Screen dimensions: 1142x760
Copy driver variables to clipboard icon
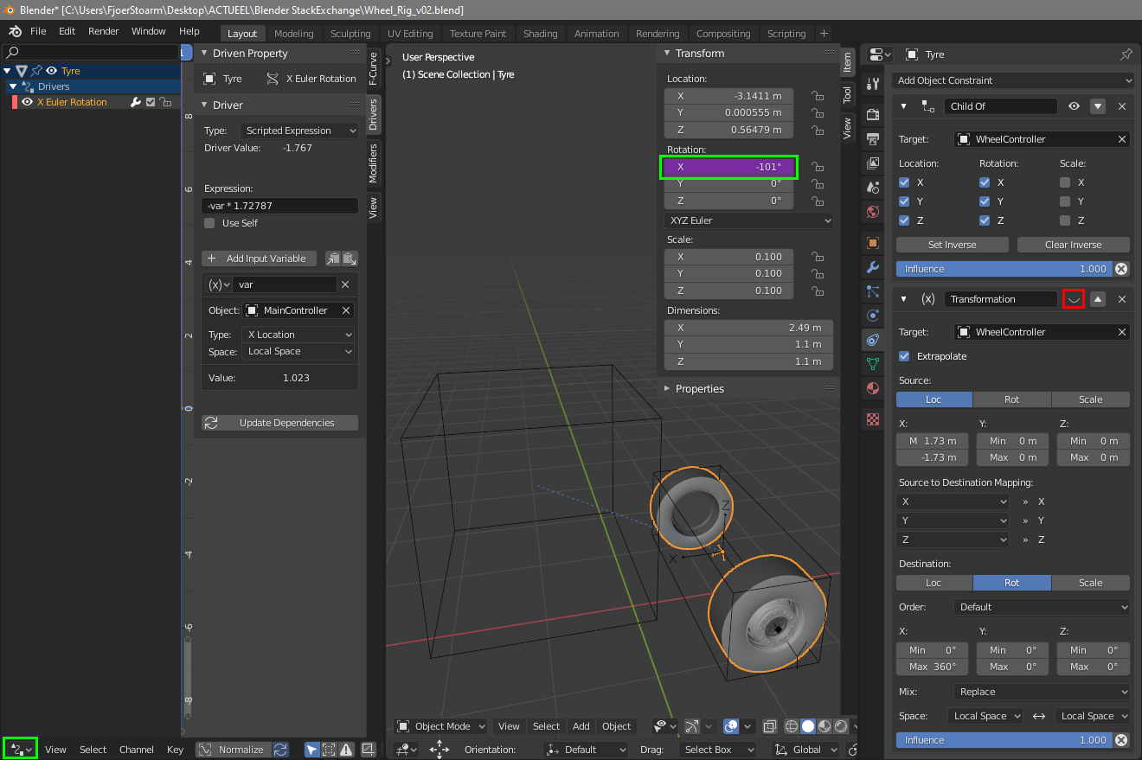[x=333, y=259]
